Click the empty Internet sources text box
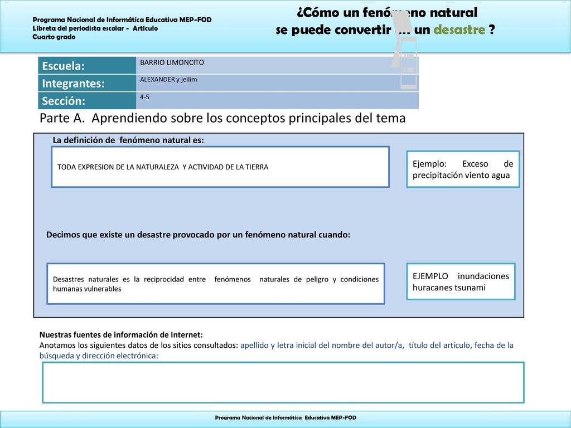This screenshot has height=428, width=571. coord(283,382)
